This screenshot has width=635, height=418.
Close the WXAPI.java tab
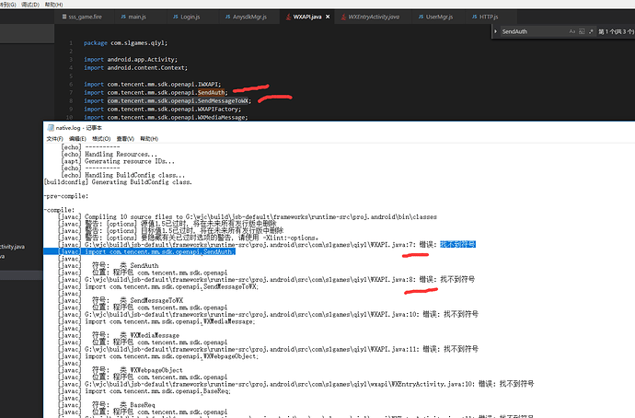point(328,17)
